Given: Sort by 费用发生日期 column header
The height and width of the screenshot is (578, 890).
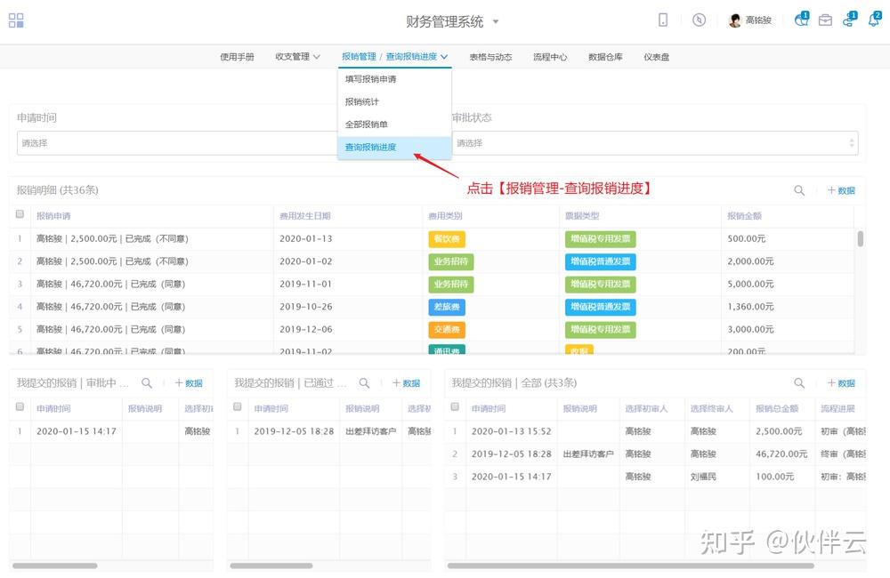Looking at the screenshot, I should pos(304,216).
